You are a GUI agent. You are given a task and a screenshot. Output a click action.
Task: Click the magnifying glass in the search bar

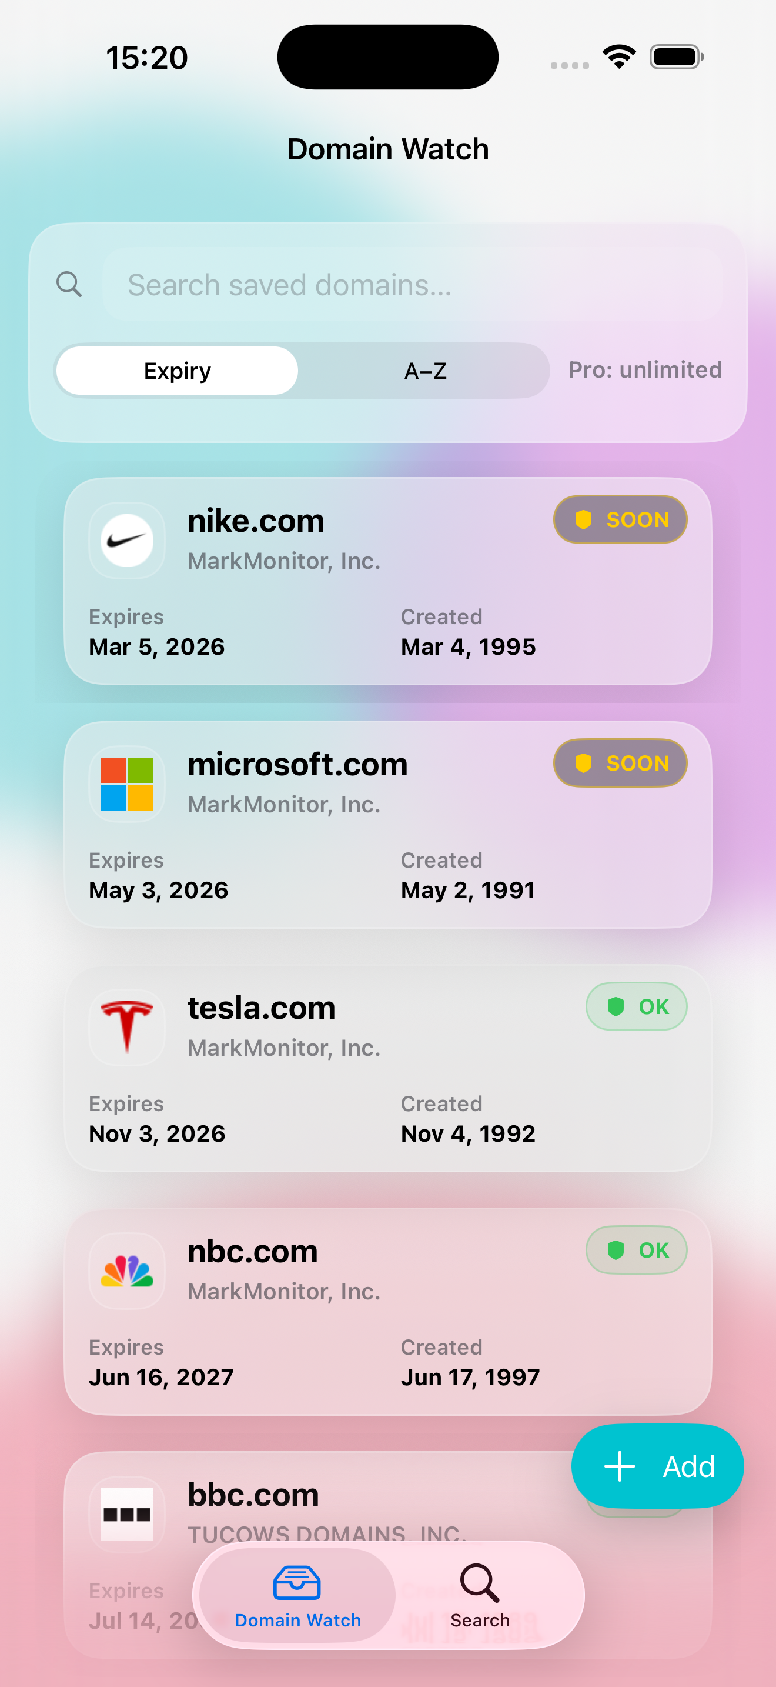tap(70, 284)
